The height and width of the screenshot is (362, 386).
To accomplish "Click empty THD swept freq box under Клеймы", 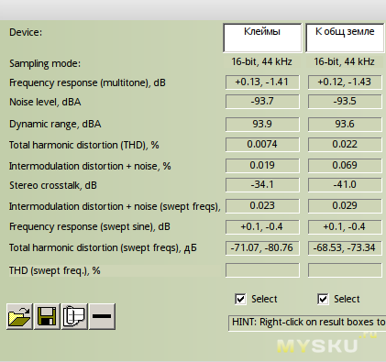I will point(262,270).
